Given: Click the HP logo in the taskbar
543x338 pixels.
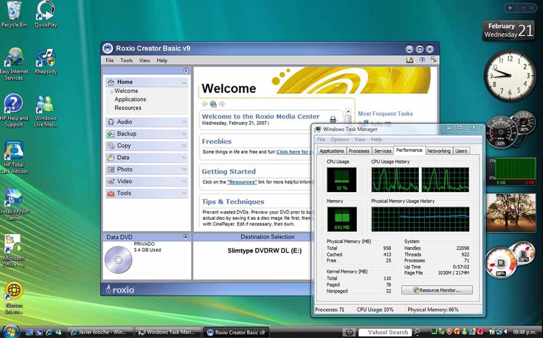Looking at the screenshot, I should tap(349, 332).
